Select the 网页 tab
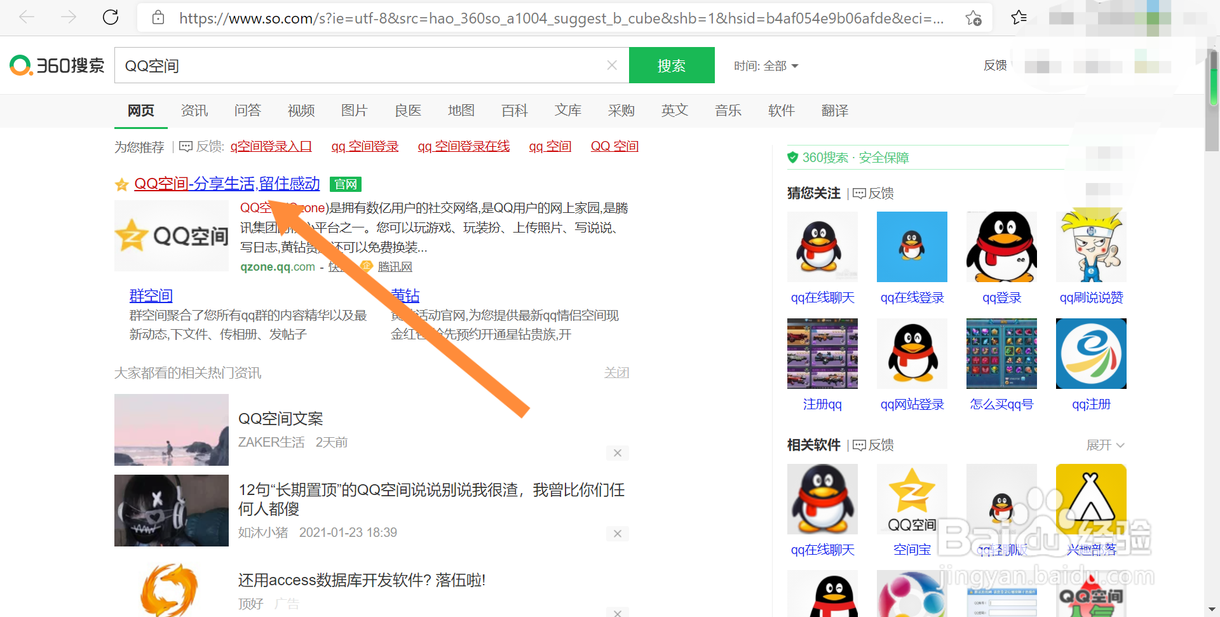The height and width of the screenshot is (617, 1220). click(141, 111)
